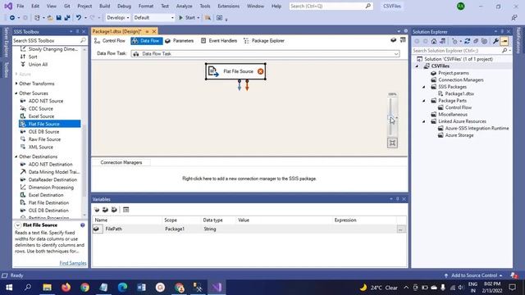Viewport: 525px width, 295px height.
Task: Choose Flat File Destination item
Action: [x=48, y=202]
